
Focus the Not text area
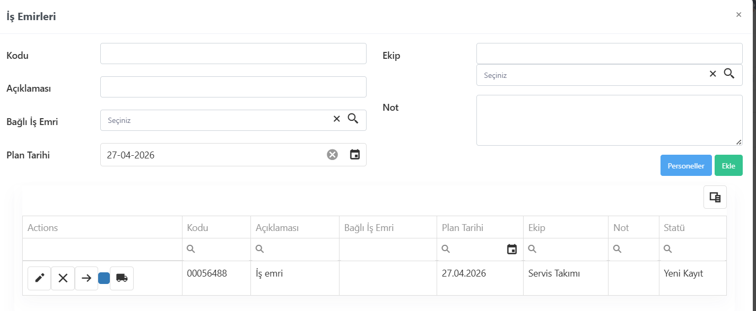tap(610, 120)
